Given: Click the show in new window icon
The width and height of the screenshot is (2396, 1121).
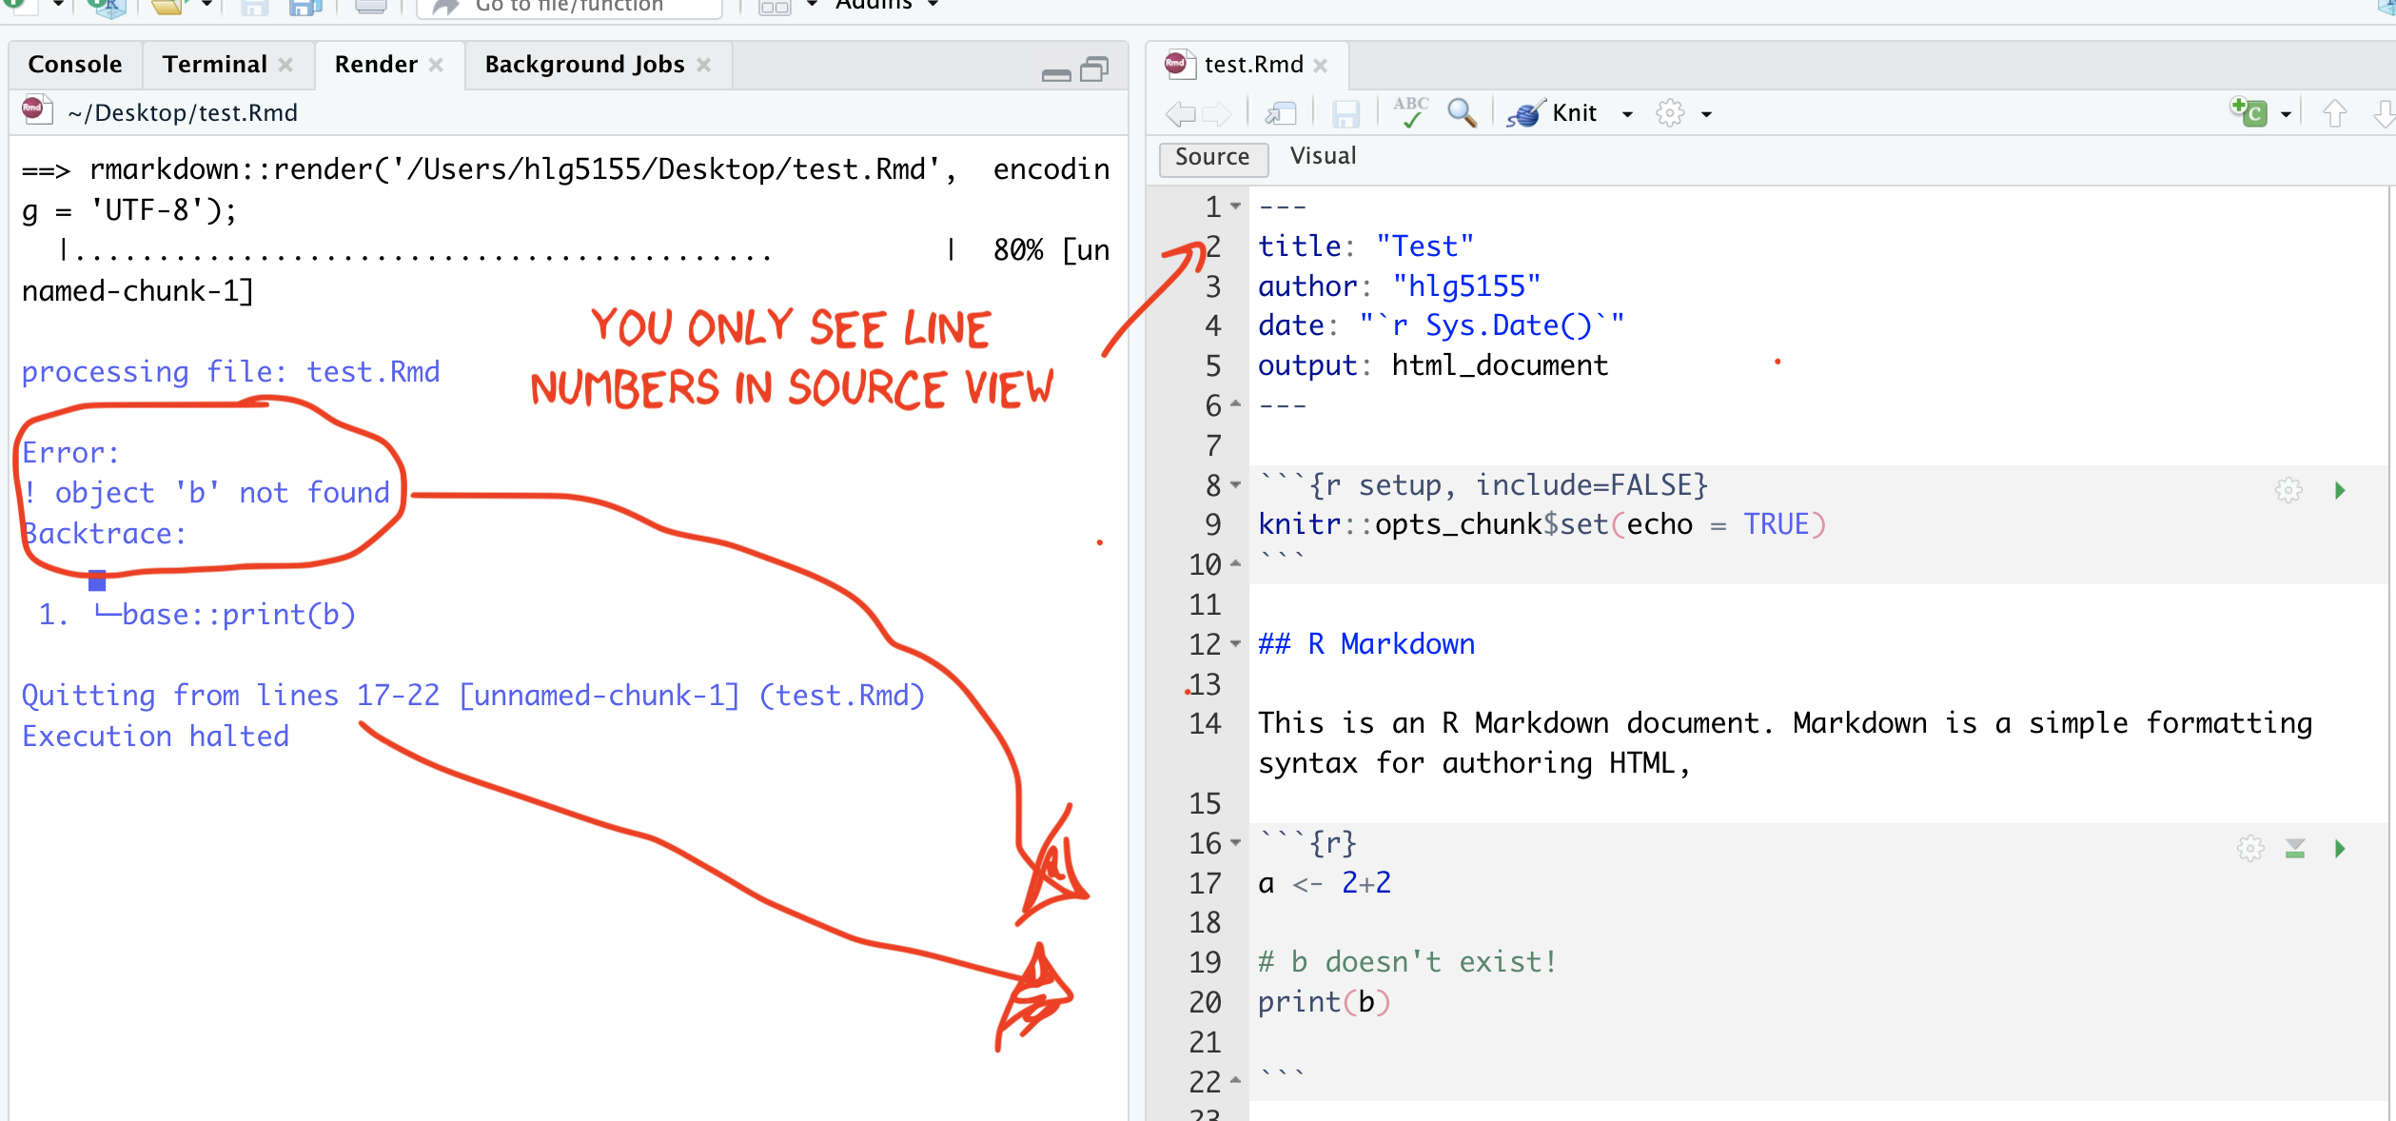Looking at the screenshot, I should coord(1281,114).
